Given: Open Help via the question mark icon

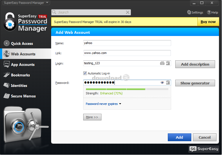Looking at the screenshot, I should tap(209, 12).
